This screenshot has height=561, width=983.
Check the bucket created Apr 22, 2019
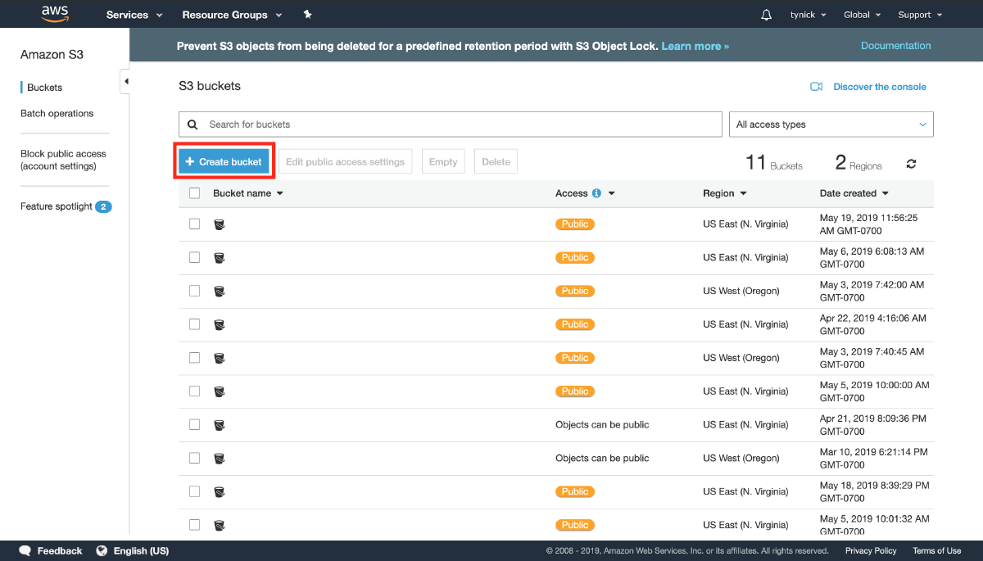pos(194,324)
